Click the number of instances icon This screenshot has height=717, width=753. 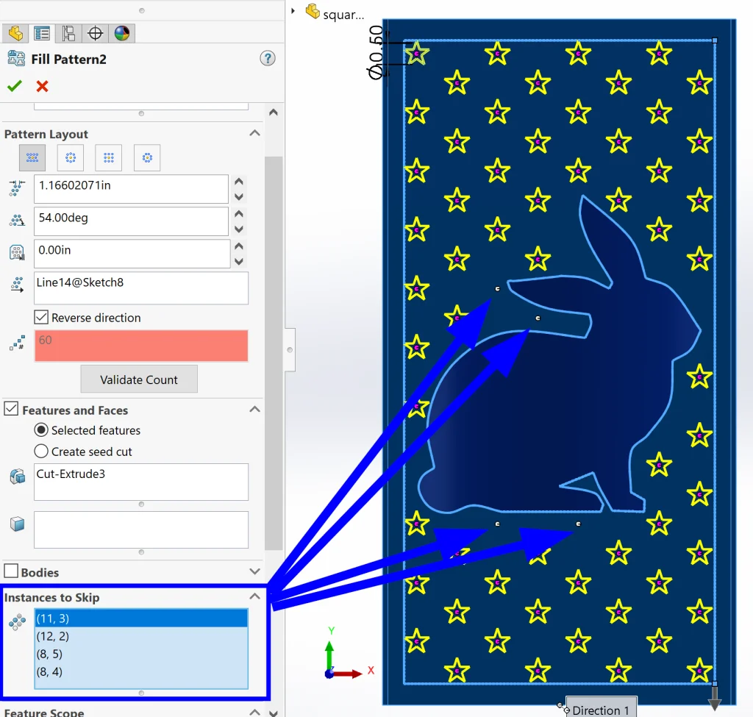[x=17, y=343]
